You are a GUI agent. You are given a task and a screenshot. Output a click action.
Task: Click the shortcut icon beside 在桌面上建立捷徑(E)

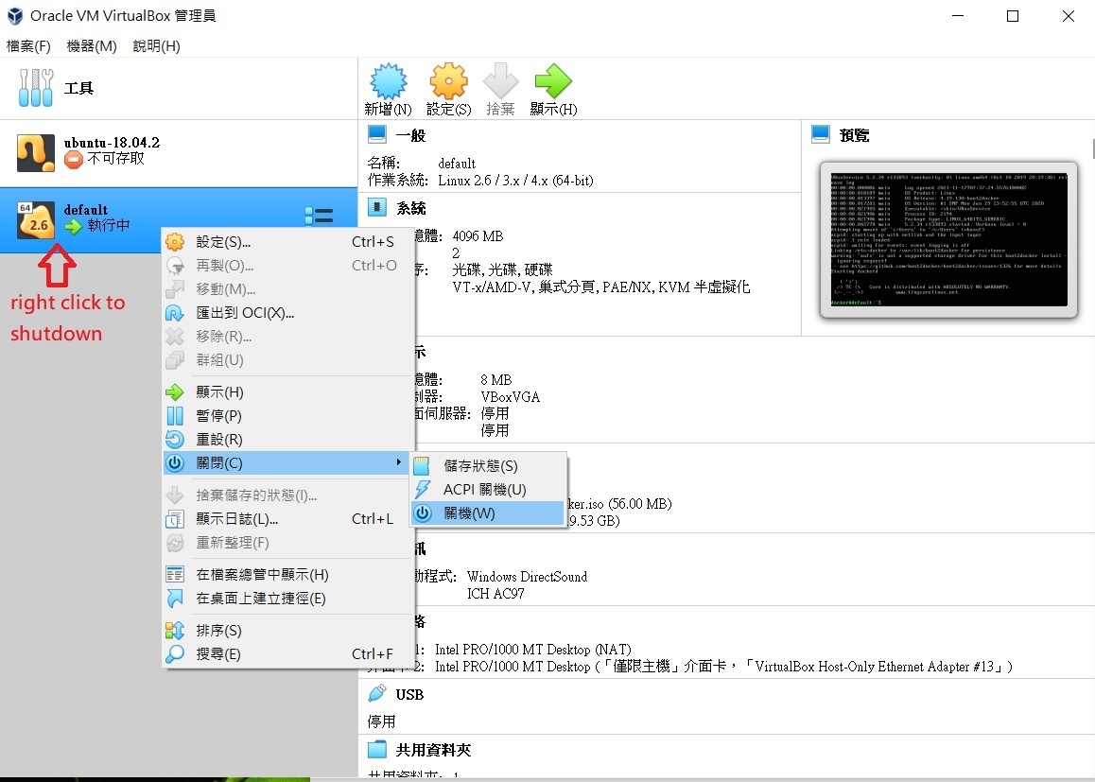click(x=175, y=599)
